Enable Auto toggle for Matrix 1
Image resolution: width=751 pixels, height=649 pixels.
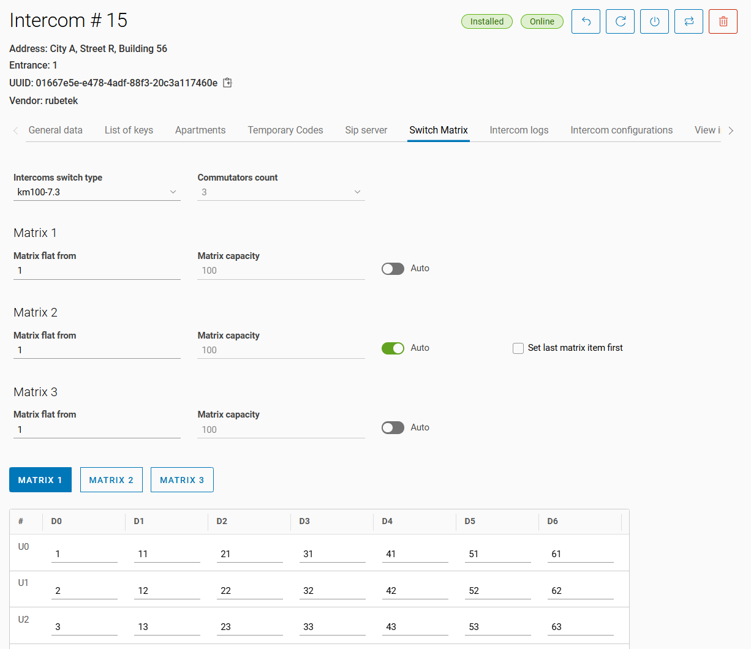pos(393,269)
